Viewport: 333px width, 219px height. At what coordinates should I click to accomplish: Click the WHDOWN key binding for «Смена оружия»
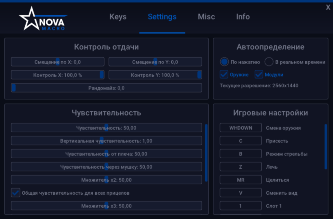click(x=241, y=128)
